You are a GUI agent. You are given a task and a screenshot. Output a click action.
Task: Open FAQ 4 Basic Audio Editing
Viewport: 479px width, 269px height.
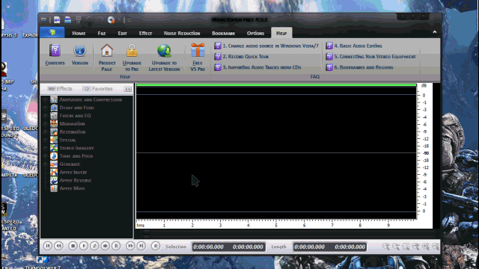click(354, 46)
